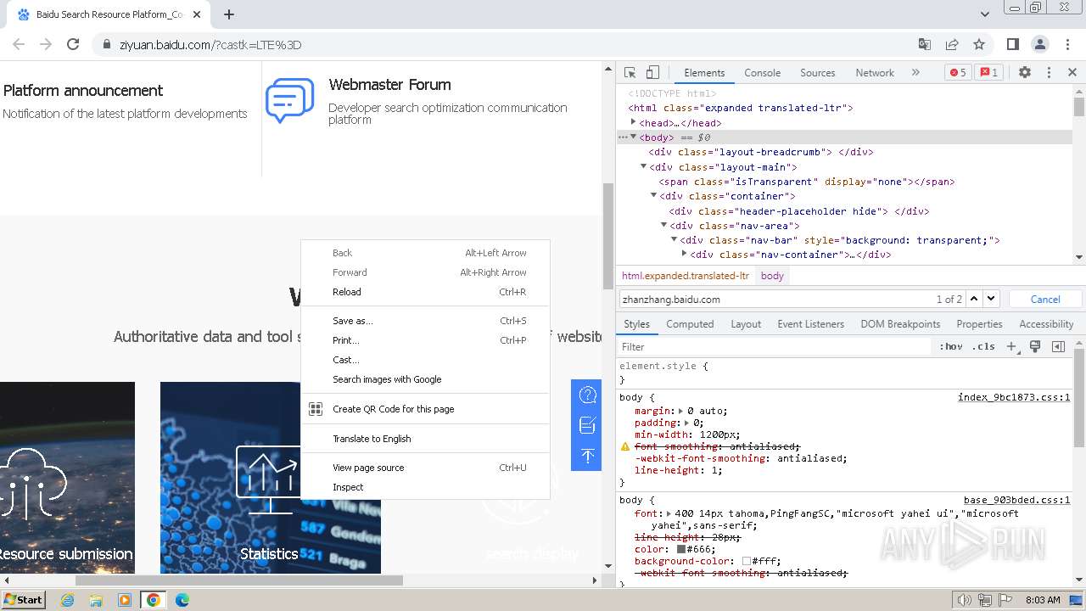Open the Chrome three-dot menu
This screenshot has height=611, width=1086.
click(x=1066, y=44)
